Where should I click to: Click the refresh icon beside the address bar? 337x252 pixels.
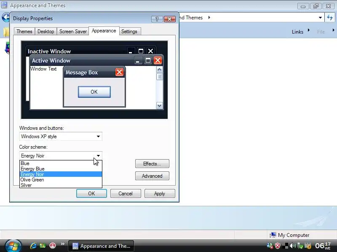pos(330,18)
